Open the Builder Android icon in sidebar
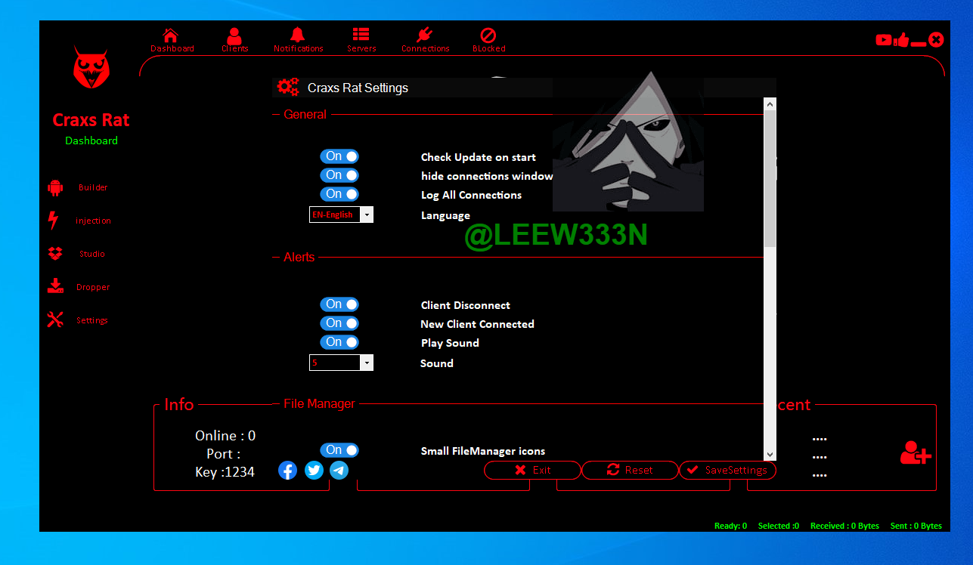Image resolution: width=973 pixels, height=565 pixels. point(55,187)
